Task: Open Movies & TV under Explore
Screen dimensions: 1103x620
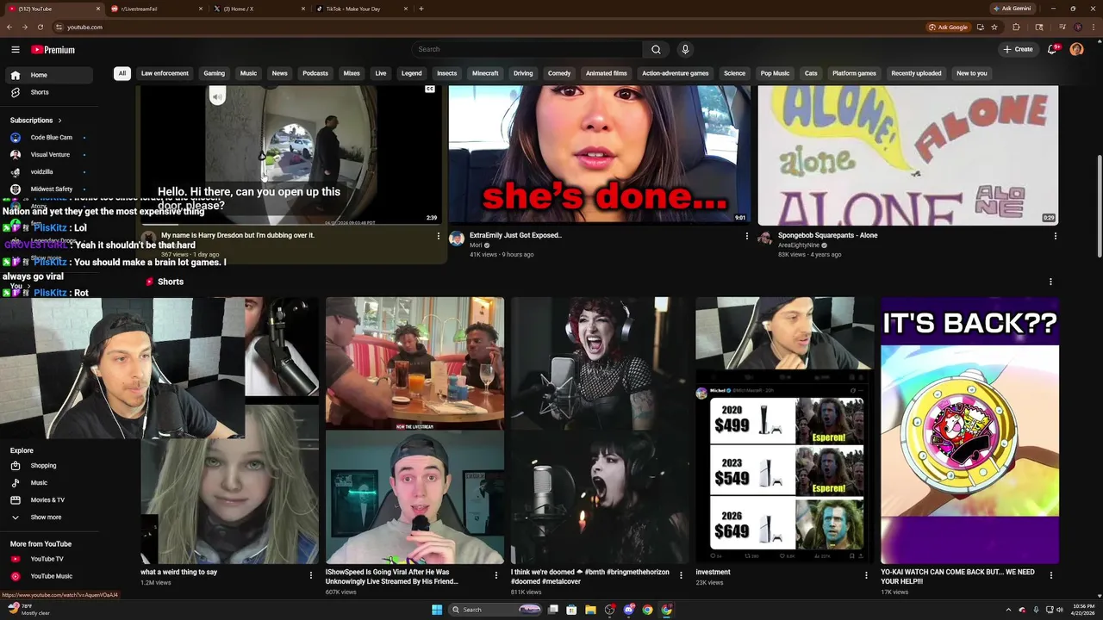Action: coord(47,500)
